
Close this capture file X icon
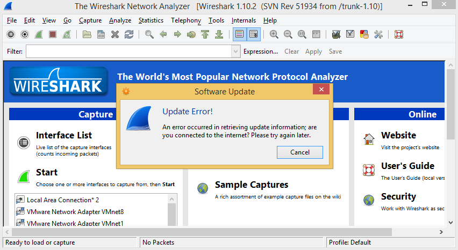coord(115,34)
